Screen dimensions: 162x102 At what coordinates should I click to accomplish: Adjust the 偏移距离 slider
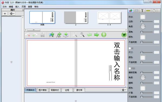tap(146, 73)
